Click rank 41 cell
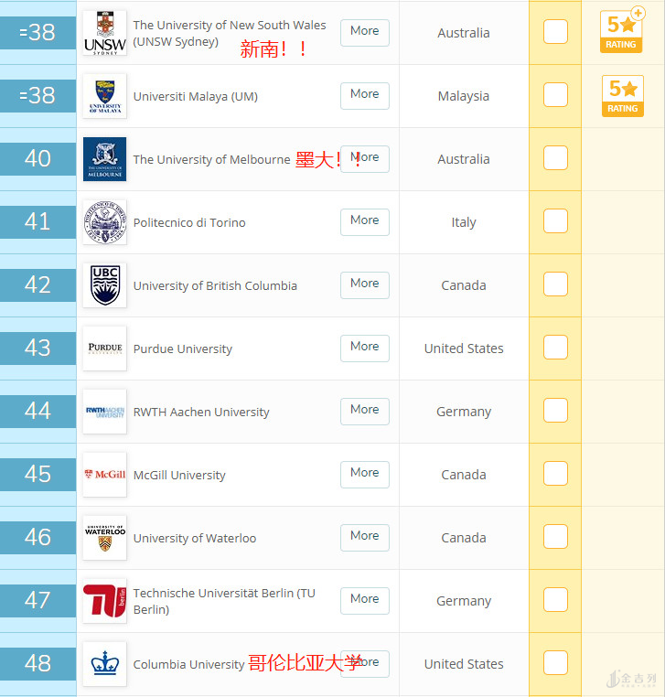Image resolution: width=665 pixels, height=697 pixels. (x=38, y=222)
